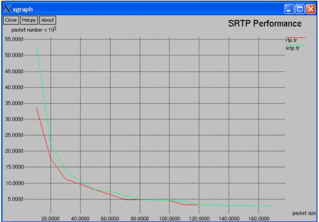Click the 45.0000 y-axis value

pyautogui.click(x=14, y=71)
